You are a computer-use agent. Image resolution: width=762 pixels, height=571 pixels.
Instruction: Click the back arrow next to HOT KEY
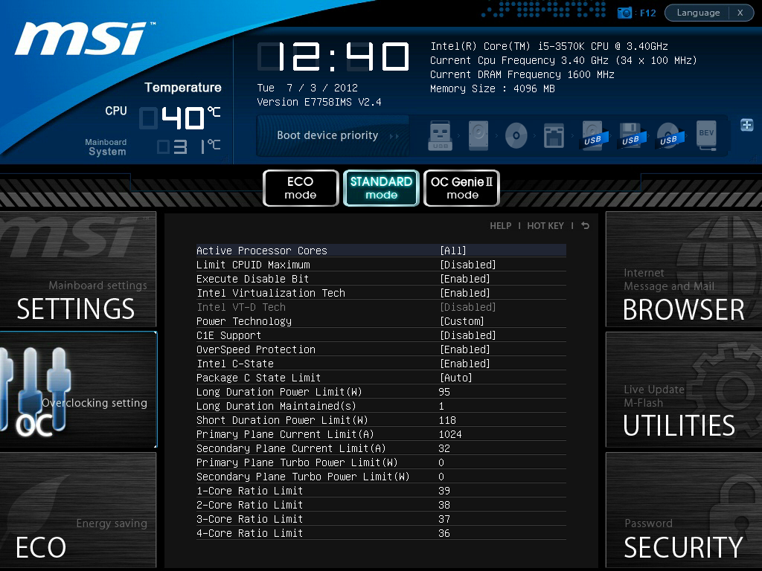click(x=585, y=226)
